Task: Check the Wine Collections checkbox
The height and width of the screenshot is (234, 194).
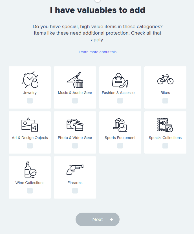Action: tap(30, 191)
